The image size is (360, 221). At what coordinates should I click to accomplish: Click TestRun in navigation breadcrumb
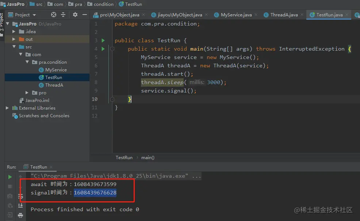[x=130, y=4]
